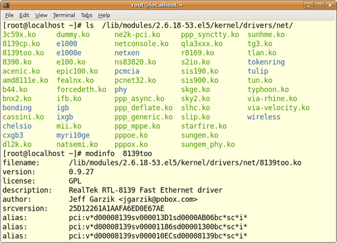The height and width of the screenshot is (243, 337).
Task: Click the file name dl2k.ko
Action: pyautogui.click(x=17, y=144)
